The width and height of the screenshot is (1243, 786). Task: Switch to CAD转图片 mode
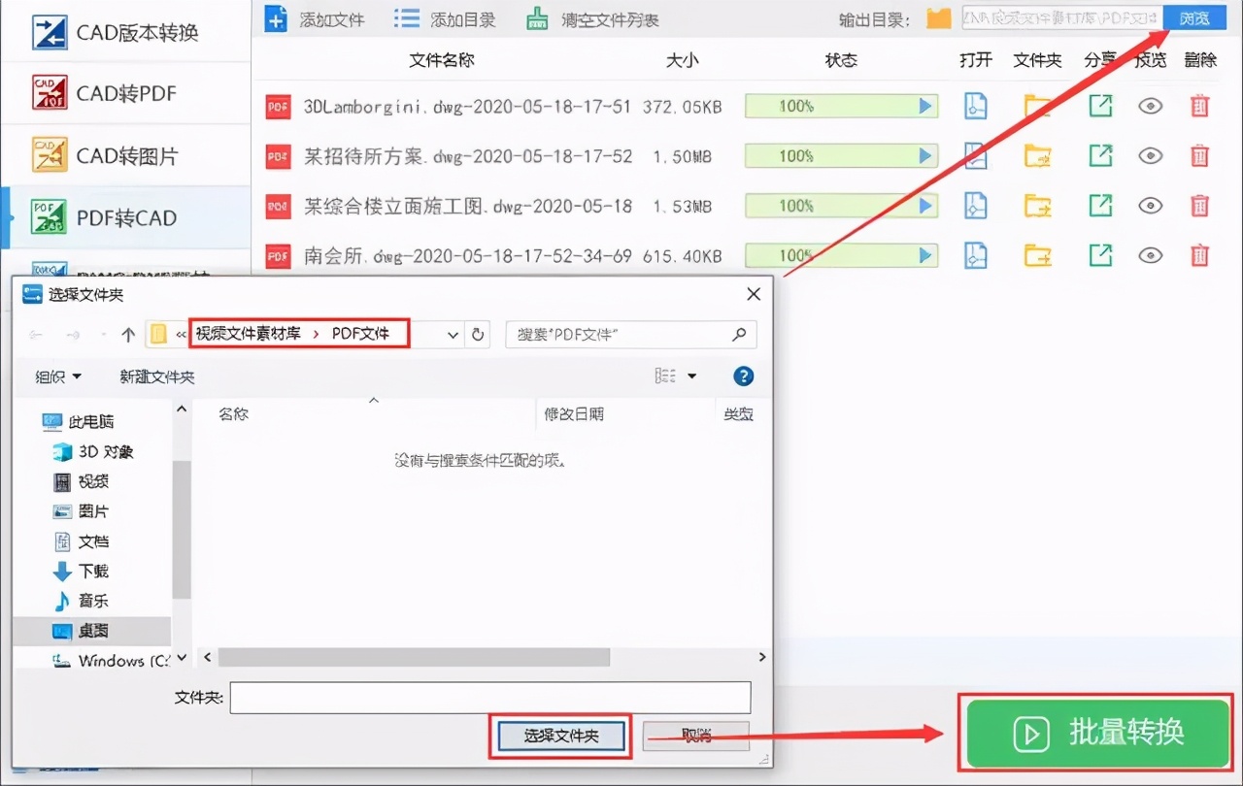(126, 155)
